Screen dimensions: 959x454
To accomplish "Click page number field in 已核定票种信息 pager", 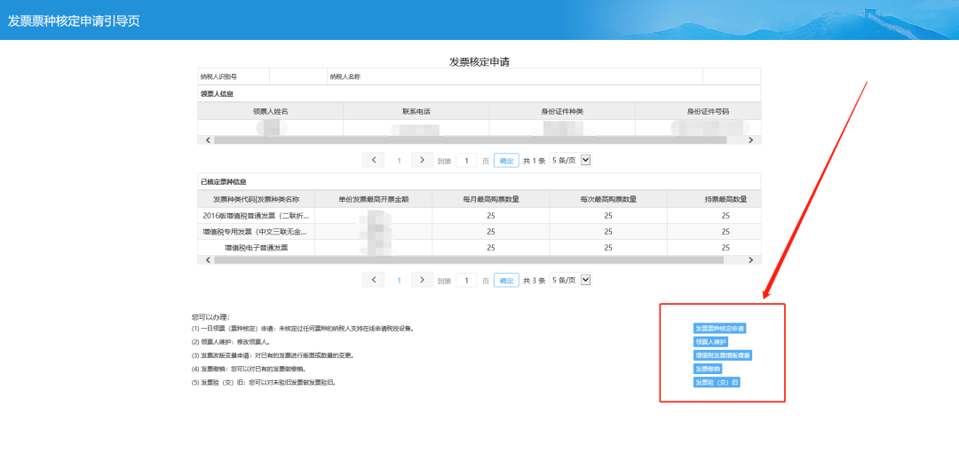I will [466, 280].
